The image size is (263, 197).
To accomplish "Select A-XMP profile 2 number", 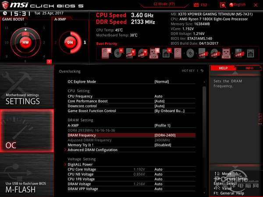I will point(56,42).
